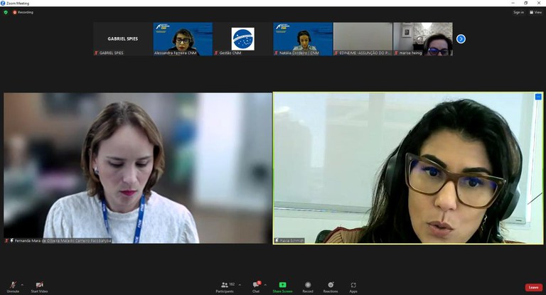546x295 pixels.
Task: Open the Apps panel
Action: 353,286
